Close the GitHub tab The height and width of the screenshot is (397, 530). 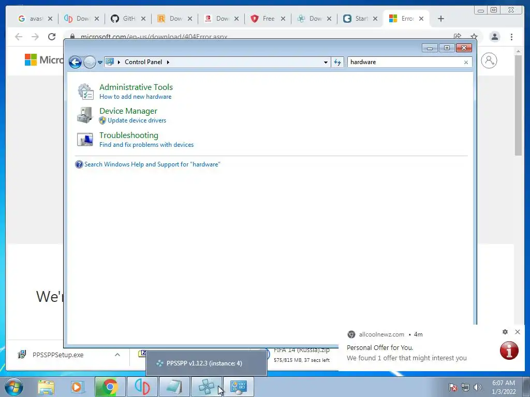143,19
